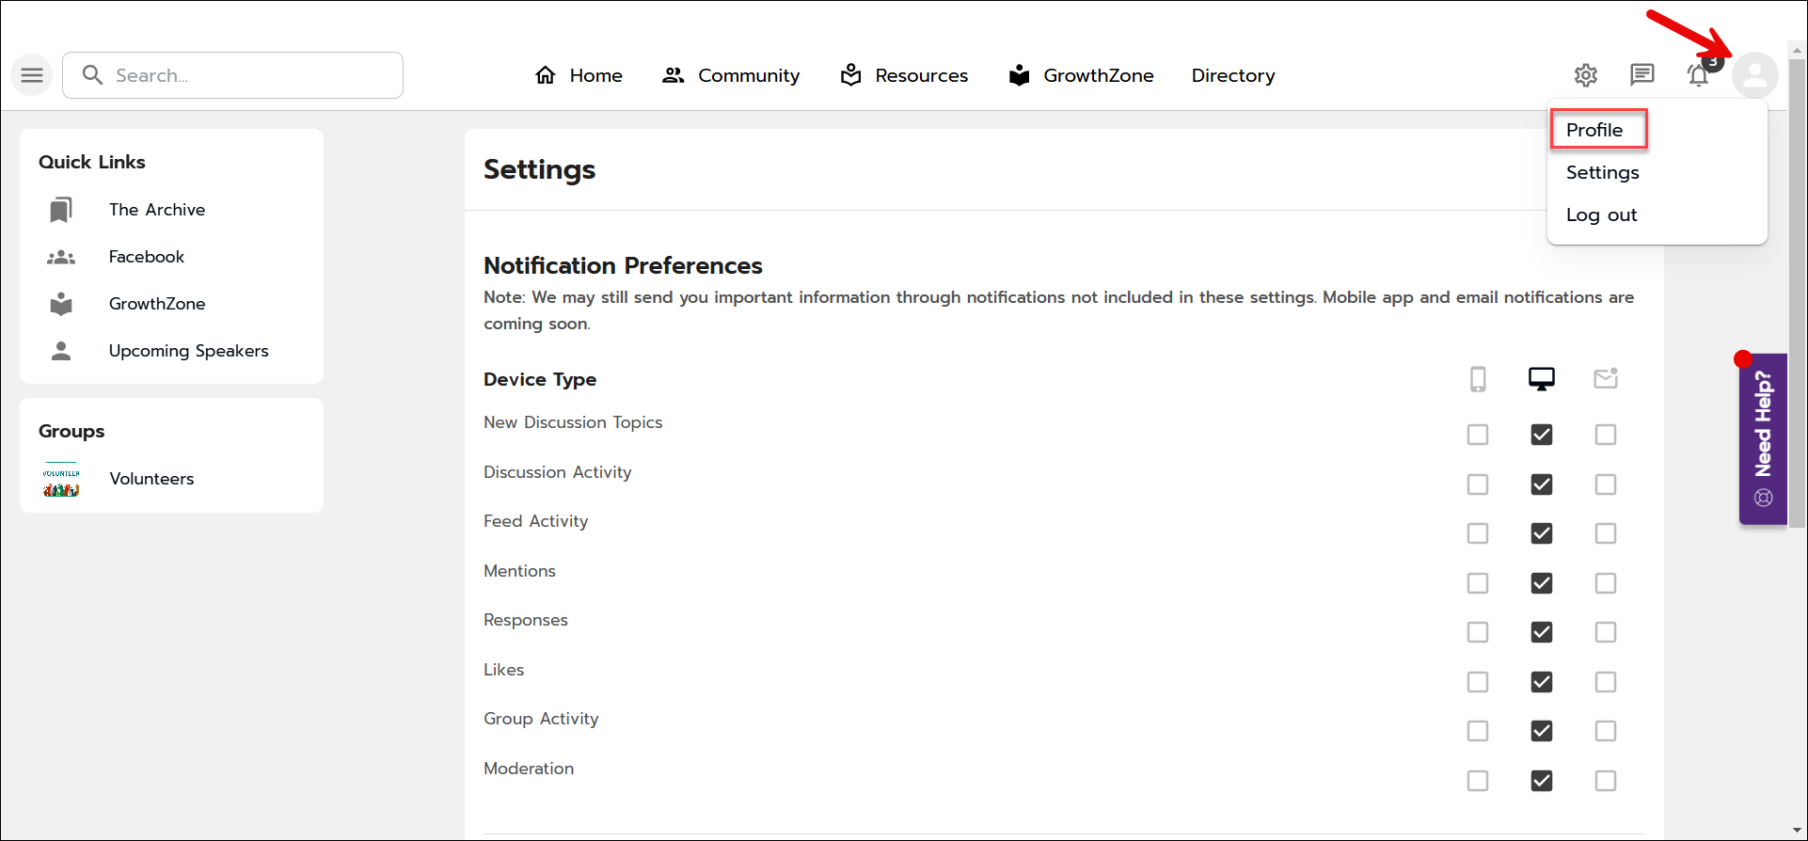This screenshot has width=1808, height=841.
Task: Enable email notifications for Likes
Action: (x=1605, y=682)
